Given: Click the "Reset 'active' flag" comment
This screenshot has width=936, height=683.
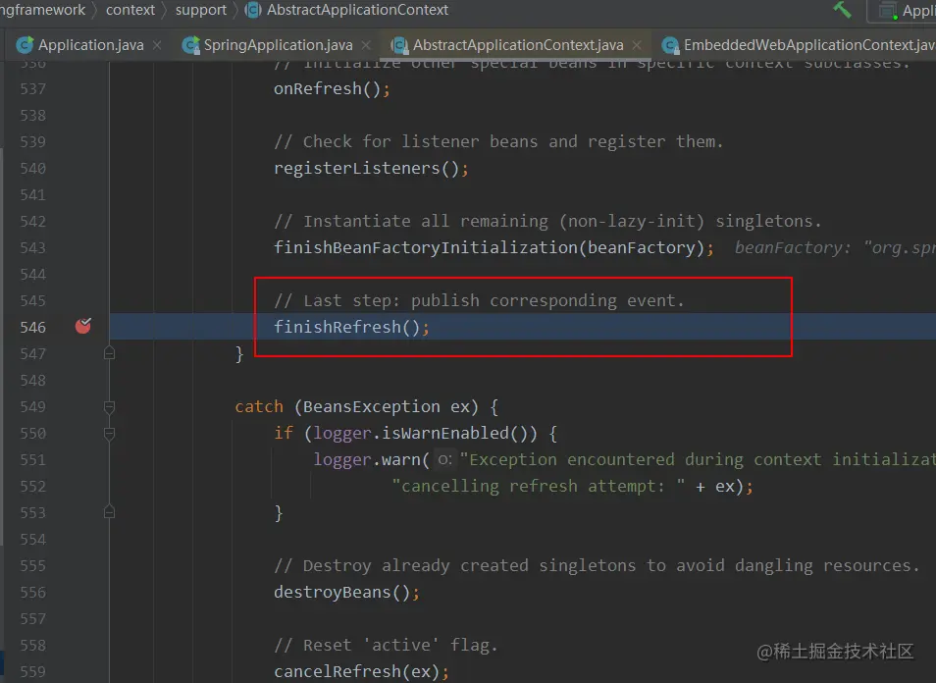Looking at the screenshot, I should (386, 645).
